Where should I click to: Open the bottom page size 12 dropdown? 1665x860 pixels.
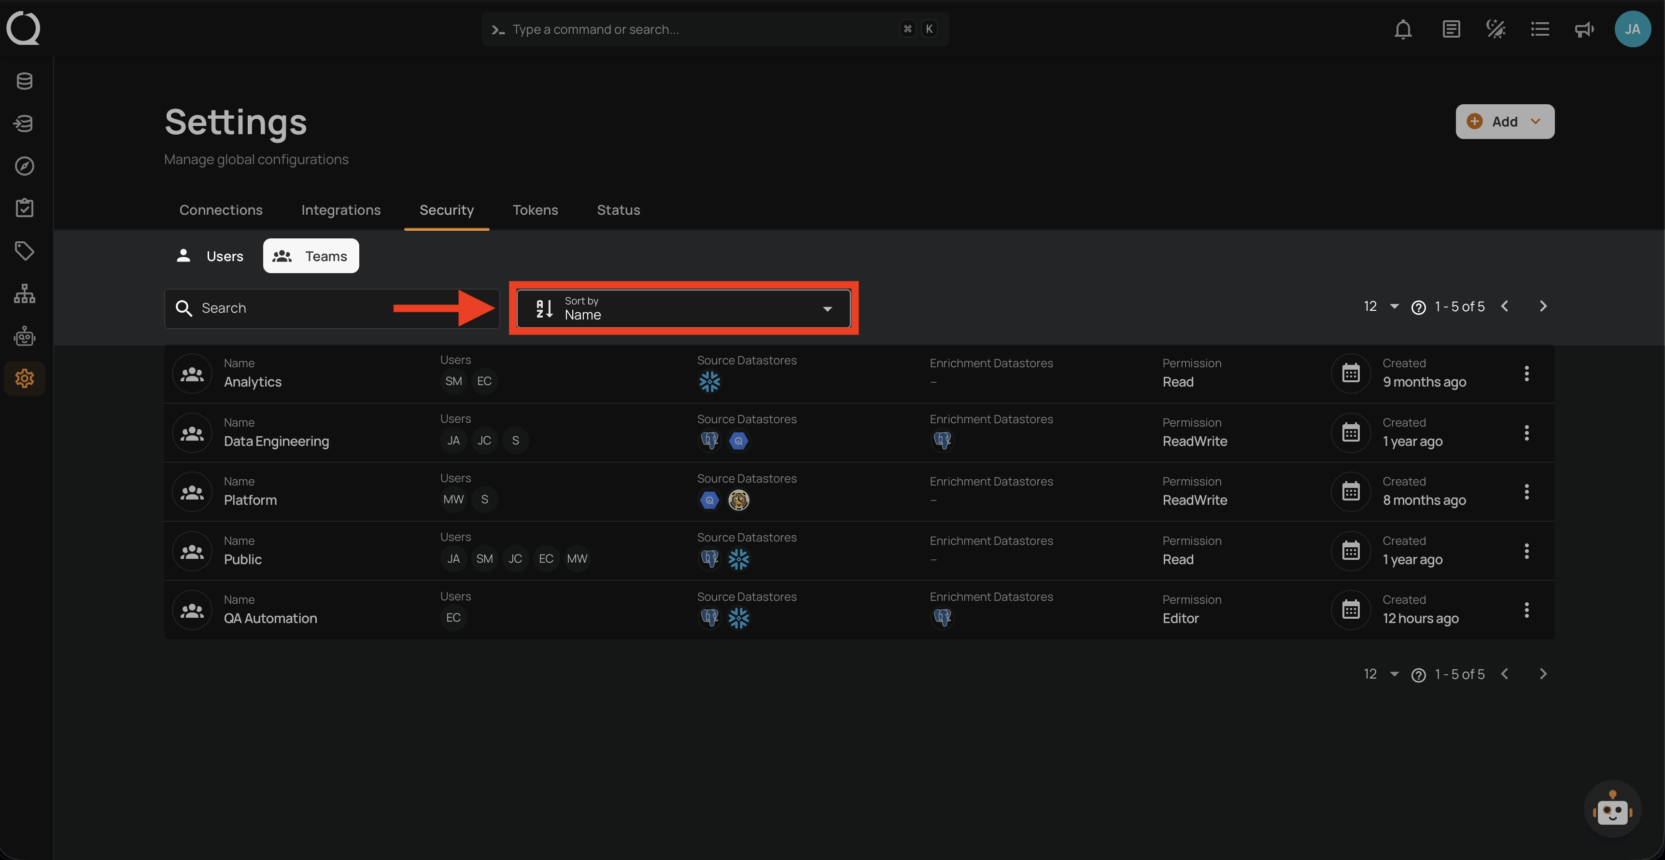click(x=1381, y=675)
